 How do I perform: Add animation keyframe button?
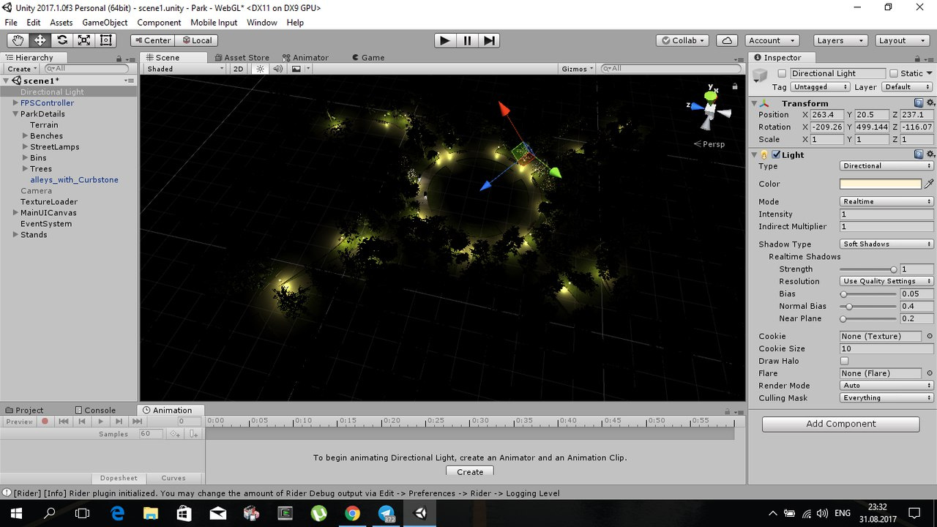(175, 434)
